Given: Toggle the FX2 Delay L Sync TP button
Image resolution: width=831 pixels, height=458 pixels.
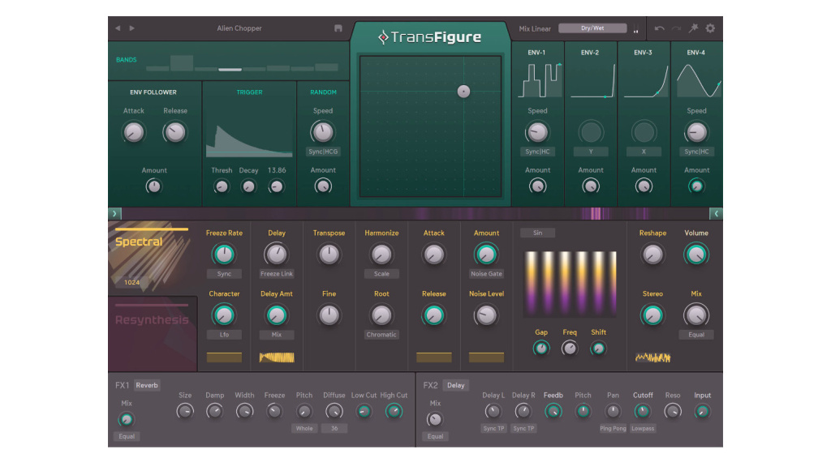Looking at the screenshot, I should tap(493, 428).
